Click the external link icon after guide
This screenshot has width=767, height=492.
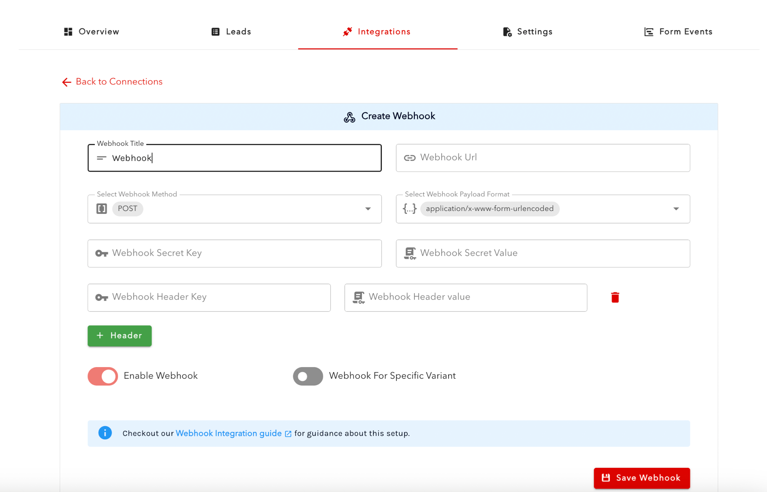coord(288,434)
